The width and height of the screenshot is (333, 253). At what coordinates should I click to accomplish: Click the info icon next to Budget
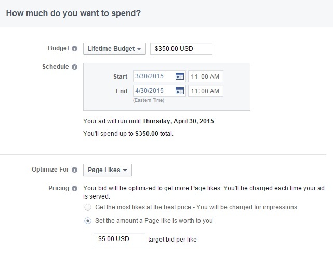(74, 49)
